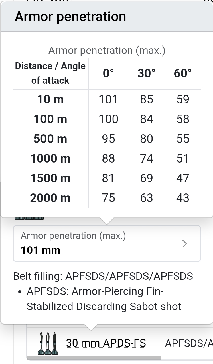
Task: Select the 500 m distance row label
Action: pos(50,139)
